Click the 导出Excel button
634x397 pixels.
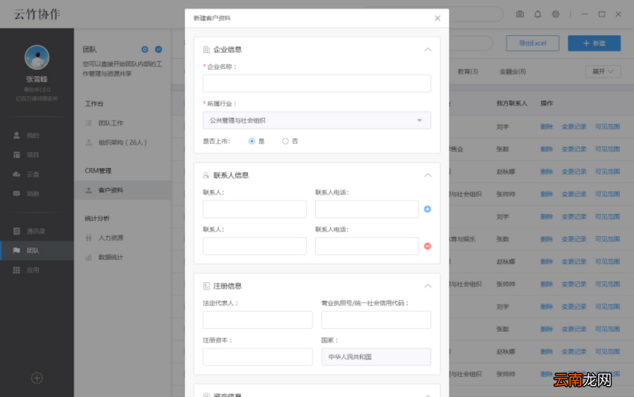533,44
